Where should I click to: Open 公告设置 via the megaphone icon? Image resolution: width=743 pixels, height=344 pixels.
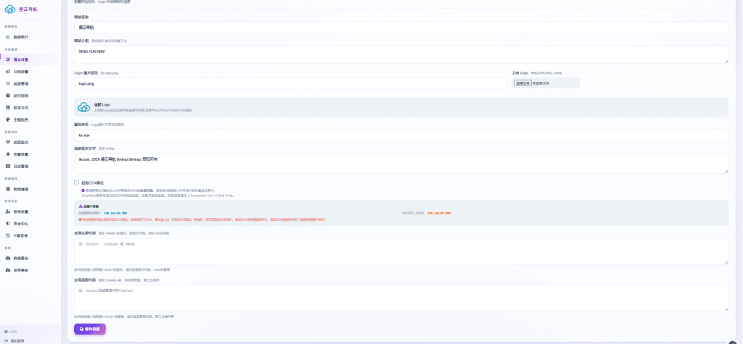pos(8,72)
